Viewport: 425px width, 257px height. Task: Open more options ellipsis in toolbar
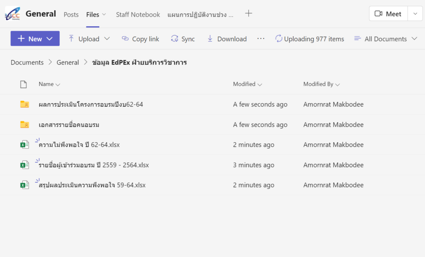(261, 39)
